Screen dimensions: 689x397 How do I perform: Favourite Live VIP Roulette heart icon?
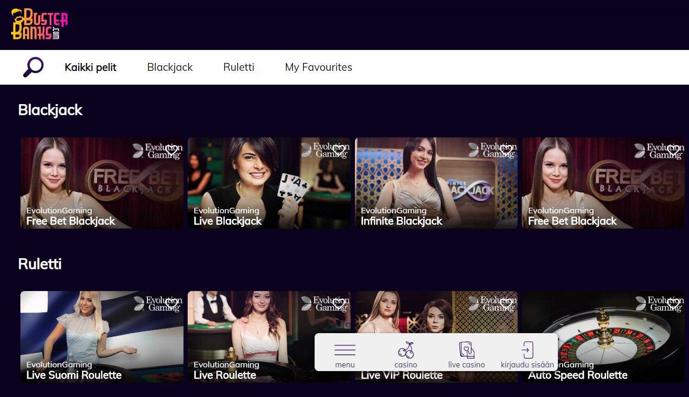point(506,304)
